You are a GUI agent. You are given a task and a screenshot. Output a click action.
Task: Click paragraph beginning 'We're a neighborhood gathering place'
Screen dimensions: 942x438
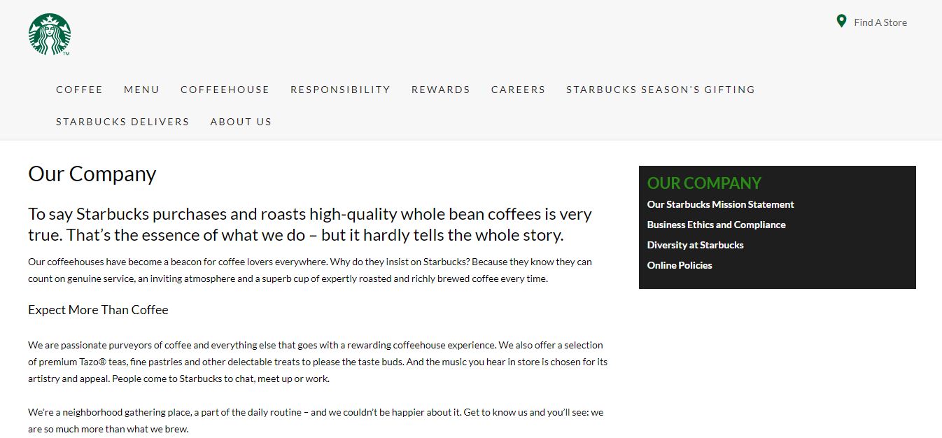click(x=316, y=421)
